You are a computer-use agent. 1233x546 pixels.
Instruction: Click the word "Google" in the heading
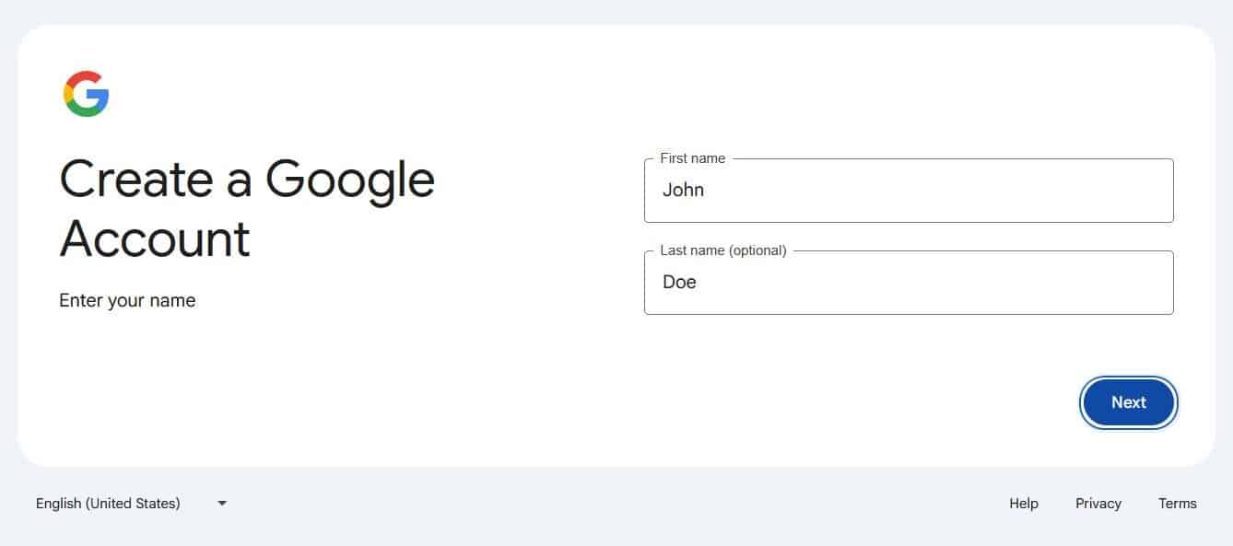coord(350,180)
